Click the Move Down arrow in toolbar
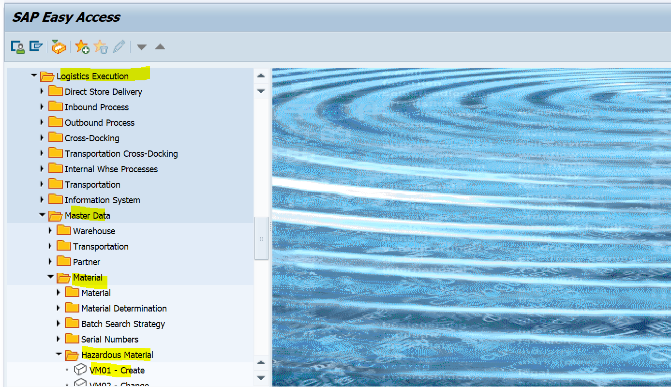 [140, 47]
